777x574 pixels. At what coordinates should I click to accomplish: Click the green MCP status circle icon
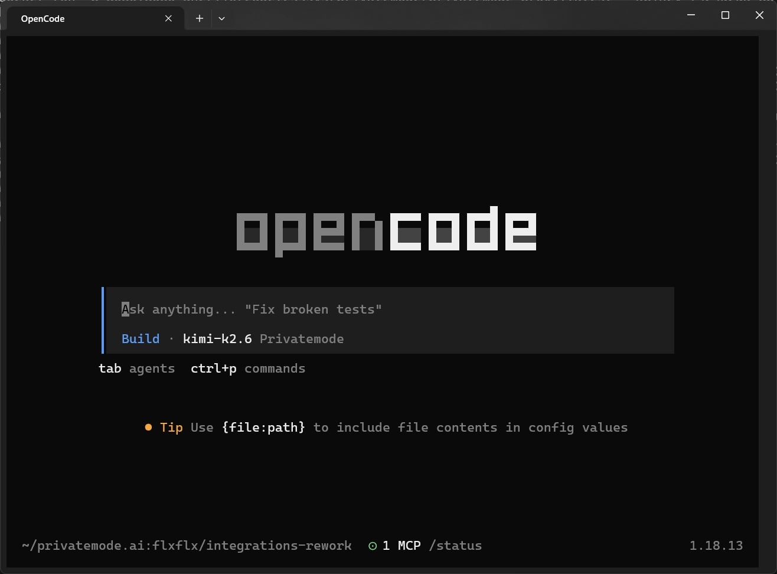[x=373, y=546]
